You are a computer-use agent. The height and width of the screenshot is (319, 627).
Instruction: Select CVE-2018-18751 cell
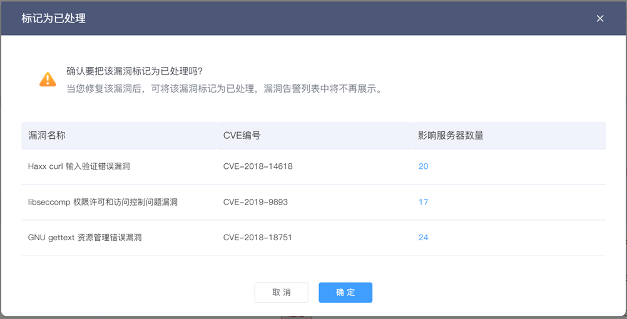258,238
